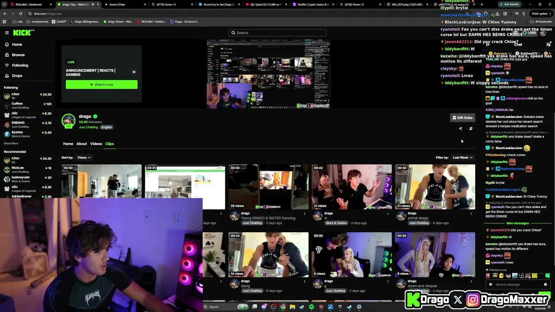Open the browser tab search dropdown
Image resolution: width=555 pixels, height=312 pixels.
[x=3, y=4]
